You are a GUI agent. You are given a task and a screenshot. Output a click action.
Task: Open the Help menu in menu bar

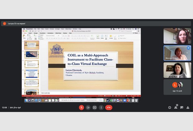tap(80, 29)
